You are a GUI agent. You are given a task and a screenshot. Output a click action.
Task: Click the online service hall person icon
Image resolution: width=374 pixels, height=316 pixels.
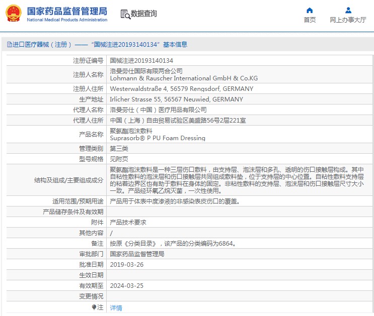[x=348, y=10]
